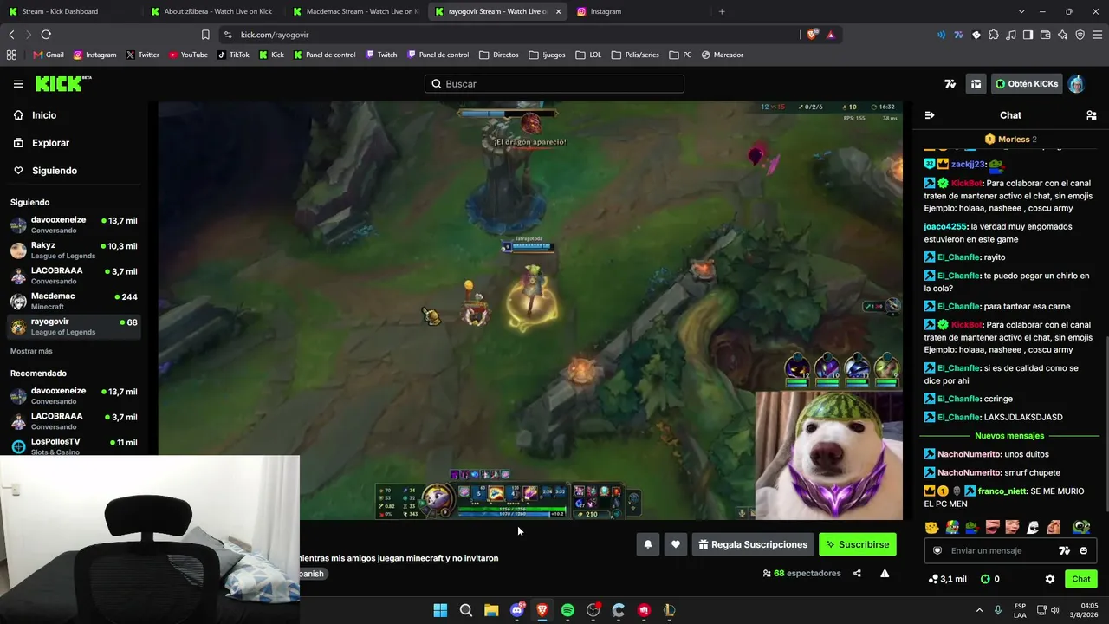Open chat settings gear
Image resolution: width=1109 pixels, height=624 pixels.
tap(1050, 579)
